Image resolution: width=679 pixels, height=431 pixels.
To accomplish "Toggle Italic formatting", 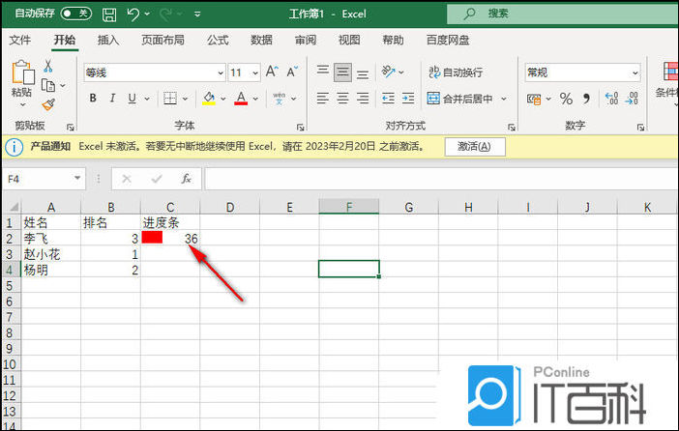I will click(112, 99).
